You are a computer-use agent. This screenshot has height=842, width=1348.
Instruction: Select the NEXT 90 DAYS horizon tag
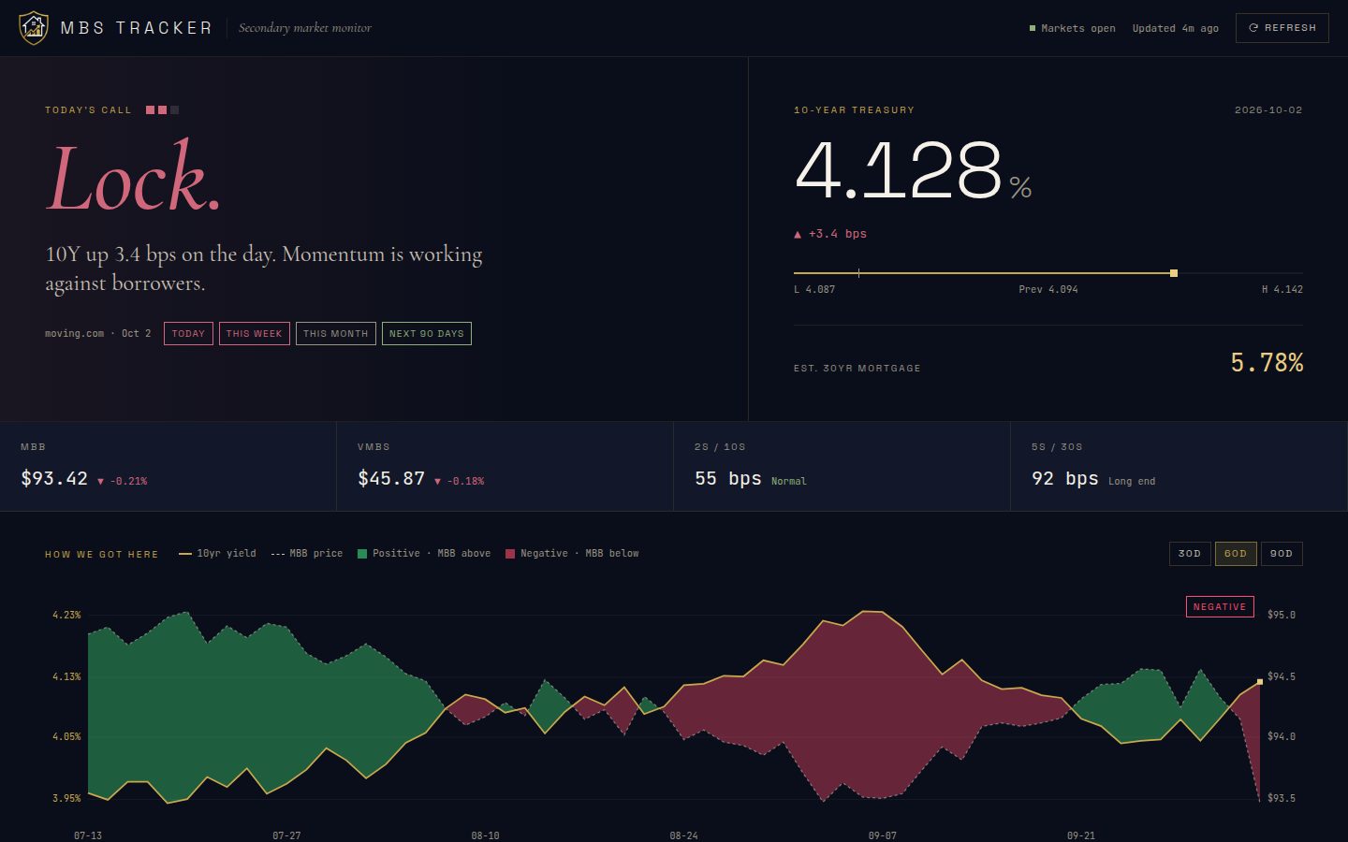(426, 334)
